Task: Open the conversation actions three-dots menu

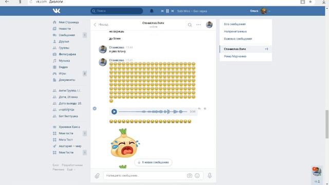Action: click(x=198, y=25)
